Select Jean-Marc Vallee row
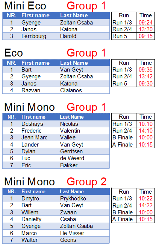Screen dimensions: 156x246 [x=56, y=138]
